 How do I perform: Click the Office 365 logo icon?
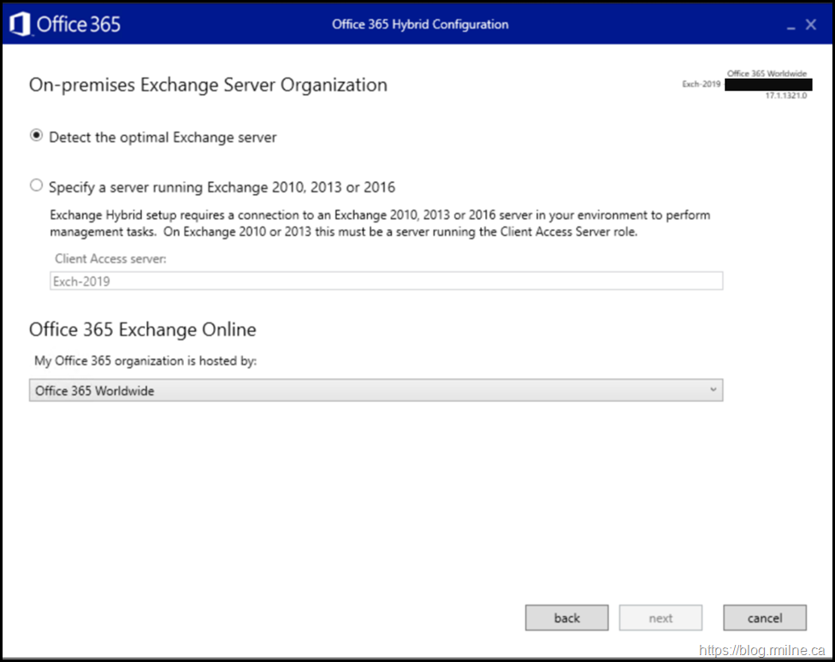coord(21,24)
